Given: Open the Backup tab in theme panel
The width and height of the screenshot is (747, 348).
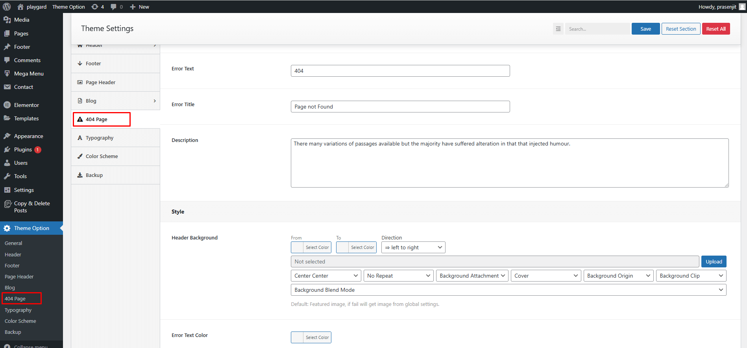Looking at the screenshot, I should [115, 175].
